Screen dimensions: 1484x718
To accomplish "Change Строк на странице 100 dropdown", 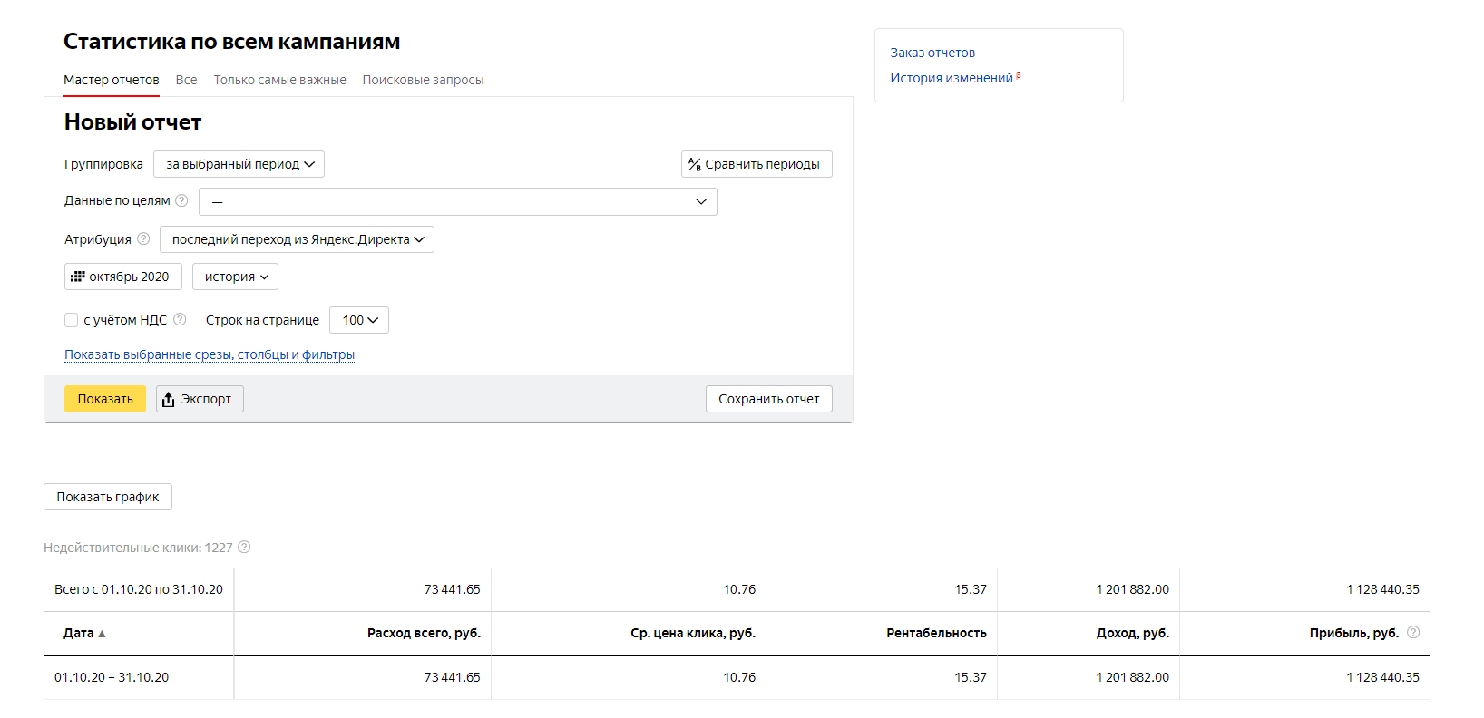I will tap(359, 320).
